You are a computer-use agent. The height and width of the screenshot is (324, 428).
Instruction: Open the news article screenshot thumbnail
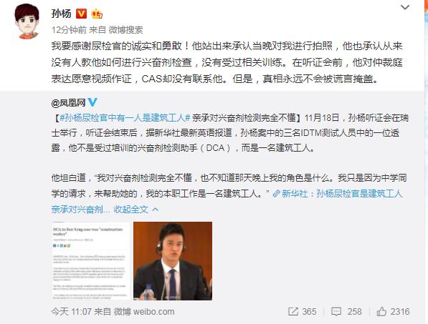click(x=90, y=261)
